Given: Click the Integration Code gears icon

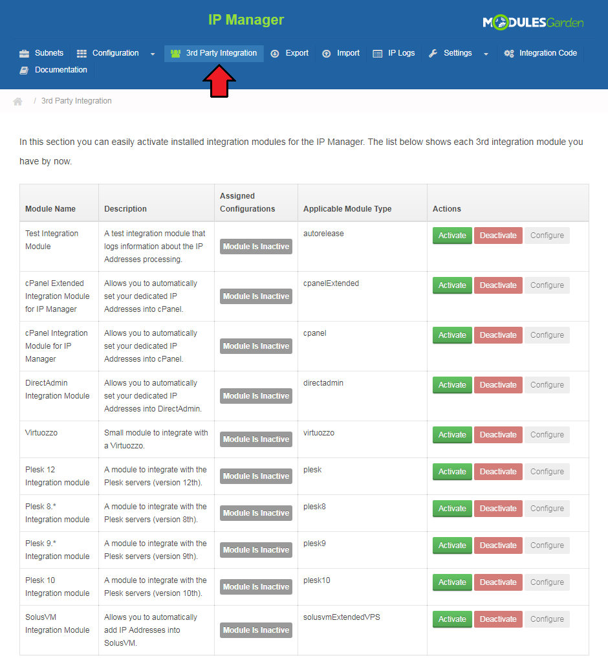Looking at the screenshot, I should point(509,54).
